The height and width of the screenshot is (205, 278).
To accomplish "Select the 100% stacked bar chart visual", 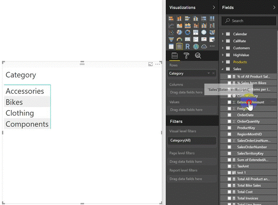I will coord(204,18).
